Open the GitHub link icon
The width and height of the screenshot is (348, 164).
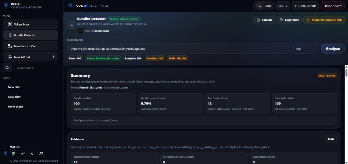(x=41, y=154)
